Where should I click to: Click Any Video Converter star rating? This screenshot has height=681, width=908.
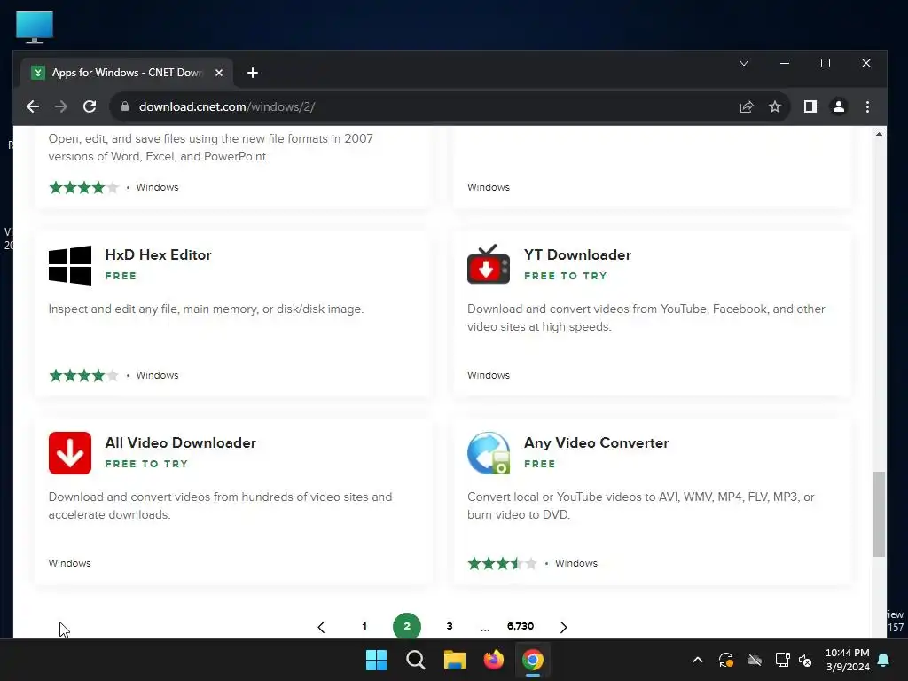point(503,563)
